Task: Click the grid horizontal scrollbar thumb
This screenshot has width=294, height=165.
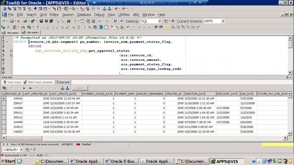Action: [x=24, y=138]
